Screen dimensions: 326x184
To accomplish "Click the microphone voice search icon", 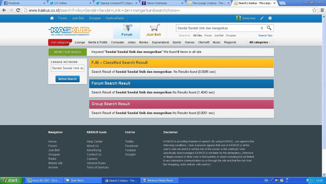I will [262, 28].
